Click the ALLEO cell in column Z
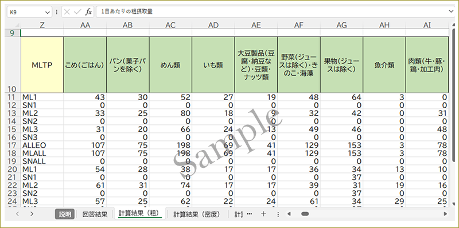This screenshot has height=228, width=459. tap(42, 145)
